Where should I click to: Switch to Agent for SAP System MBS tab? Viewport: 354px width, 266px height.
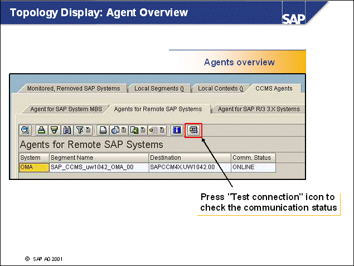coord(66,109)
